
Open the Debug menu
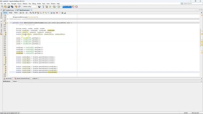click(x=34, y=3)
